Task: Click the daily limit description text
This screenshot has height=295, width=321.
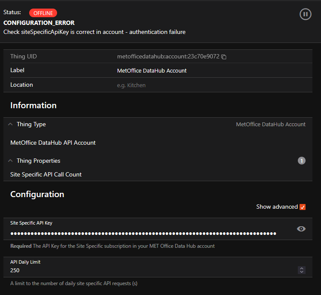Action: click(x=74, y=283)
